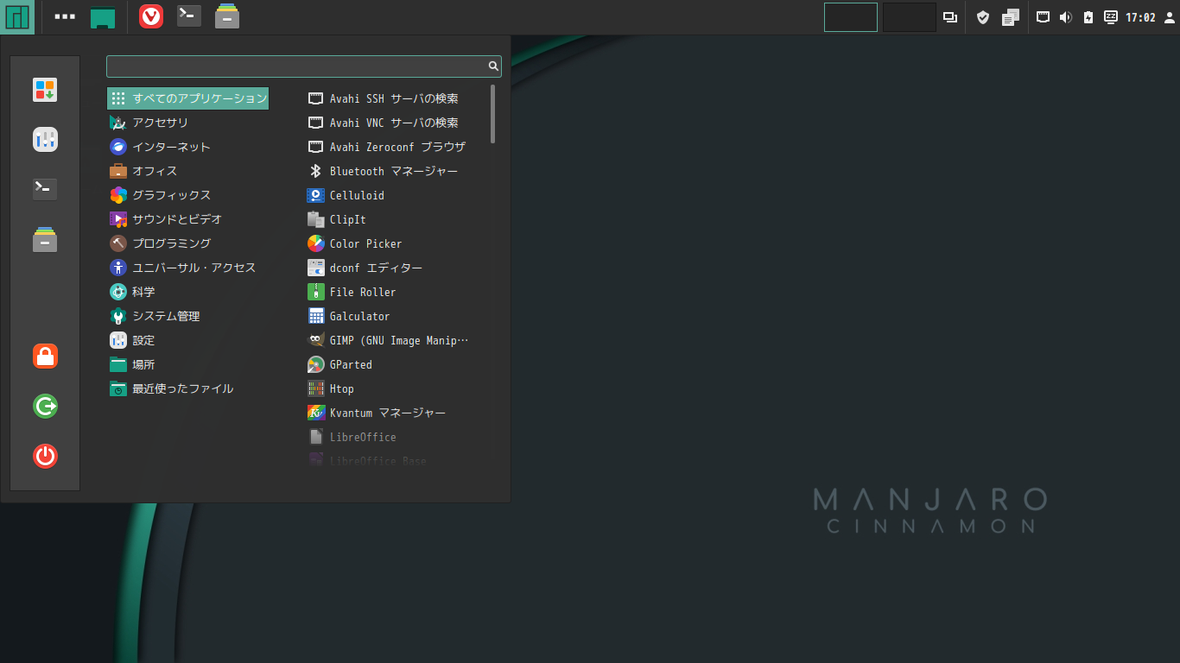1180x663 pixels.
Task: Open dconf エディター
Action: pyautogui.click(x=395, y=268)
